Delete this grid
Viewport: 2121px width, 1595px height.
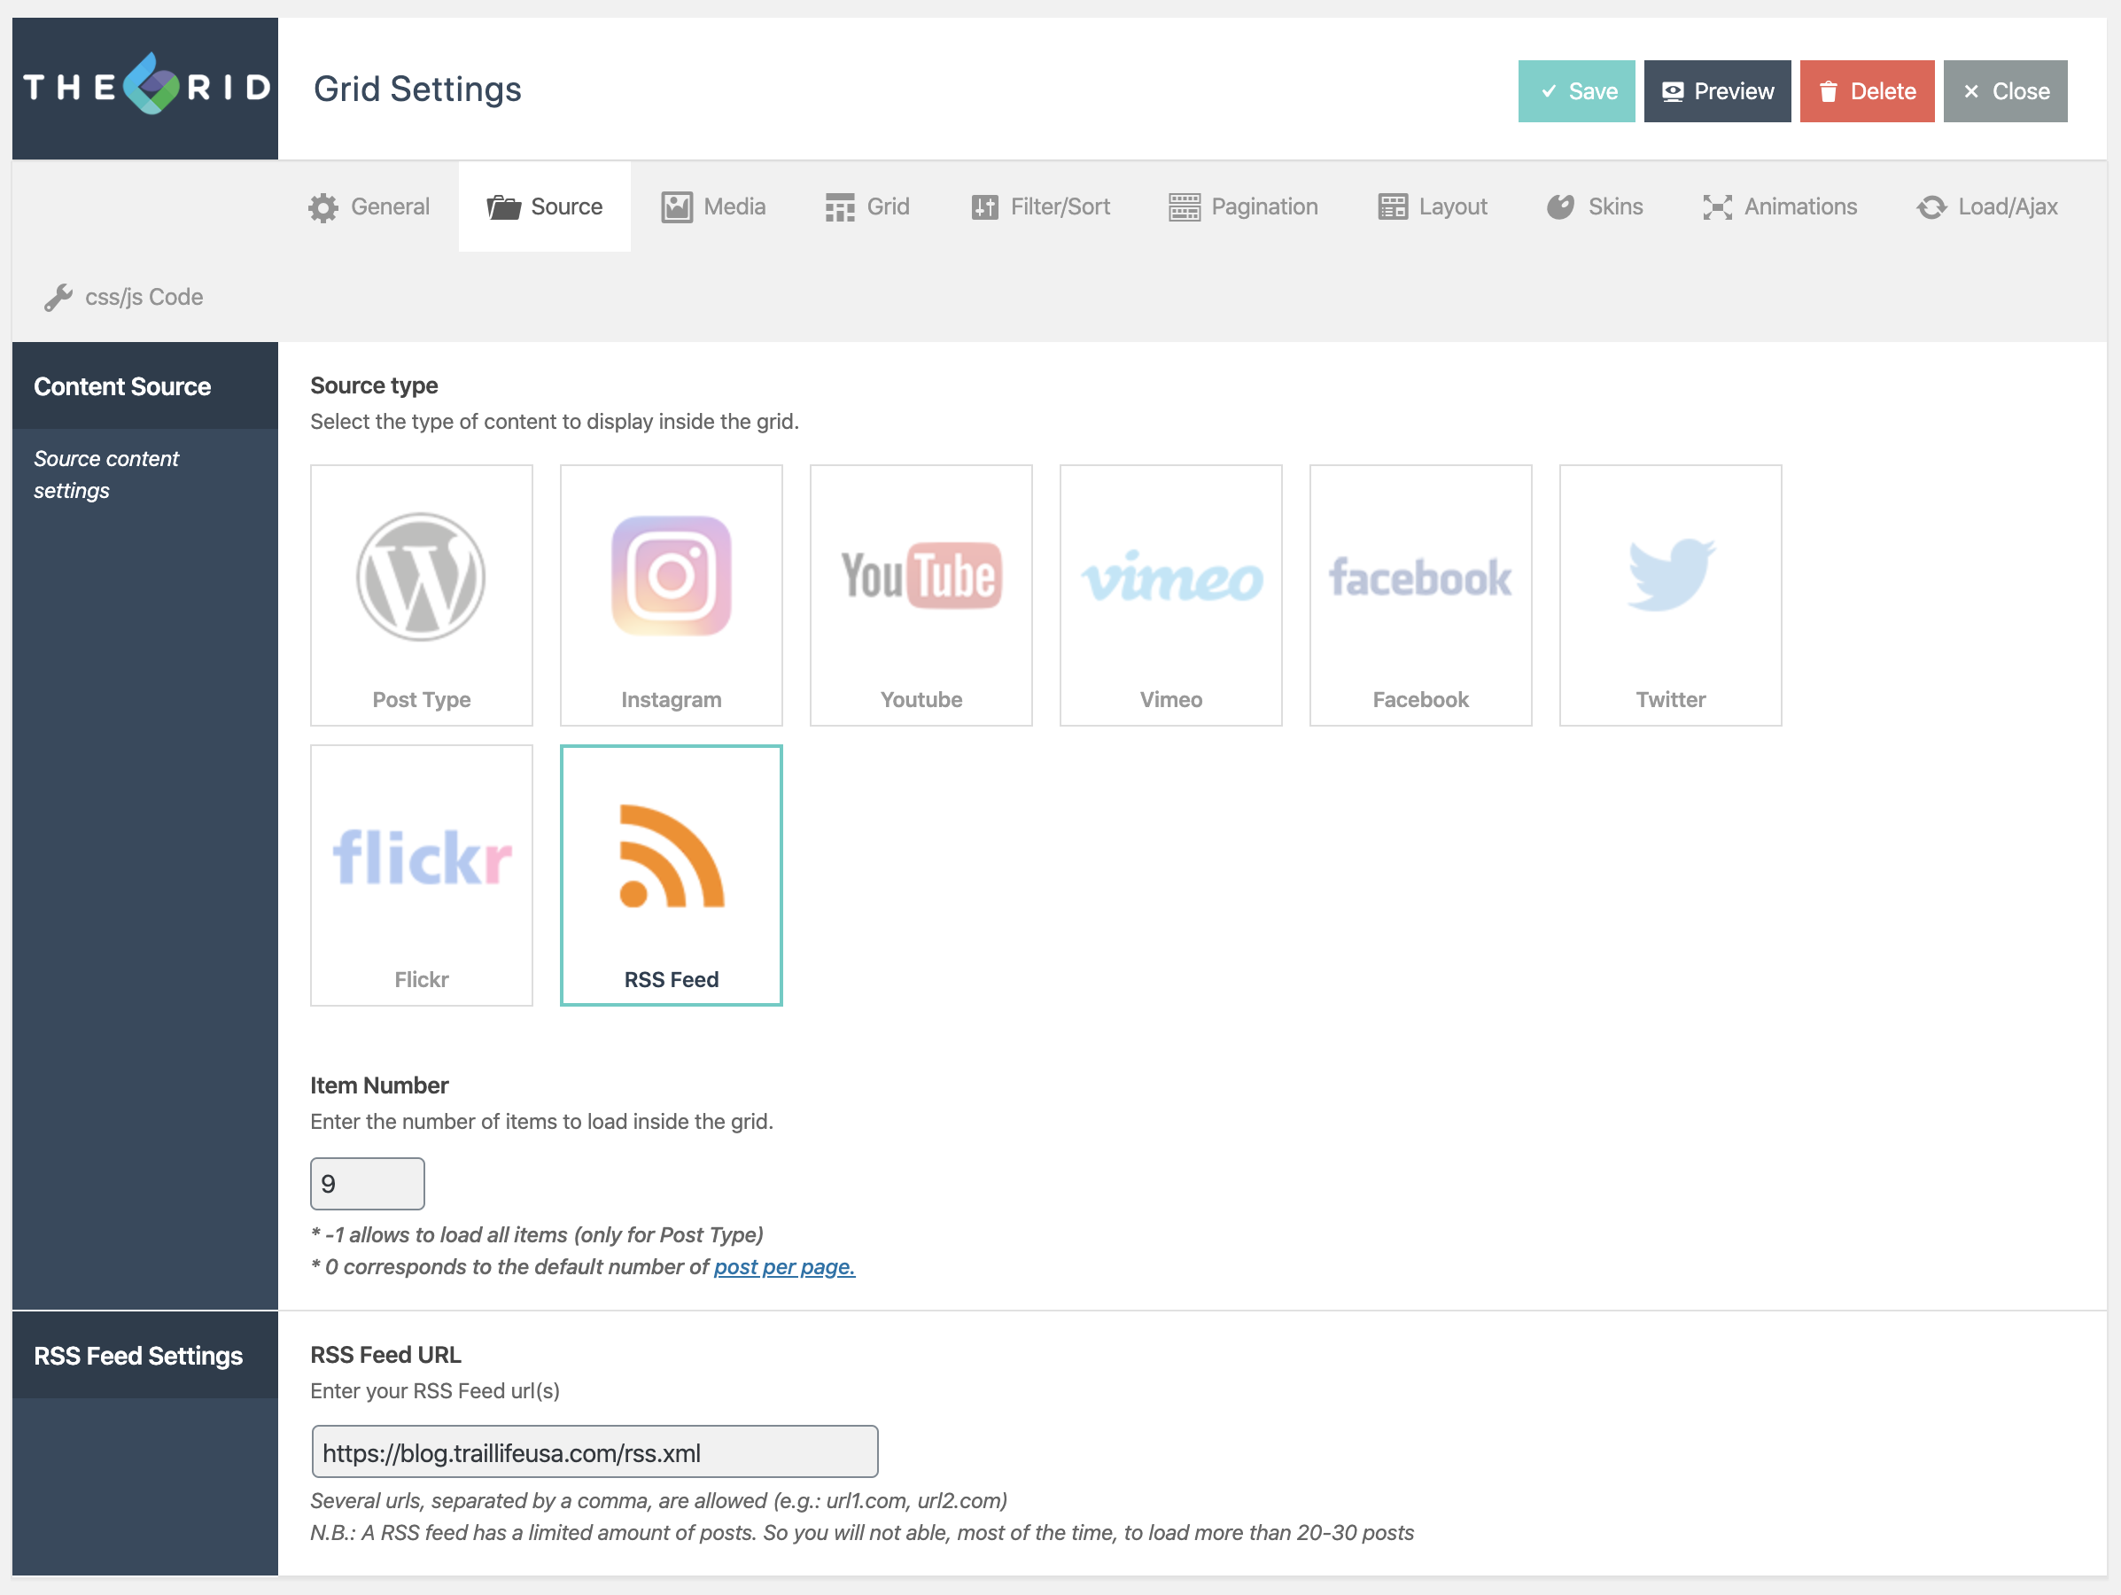click(x=1866, y=91)
